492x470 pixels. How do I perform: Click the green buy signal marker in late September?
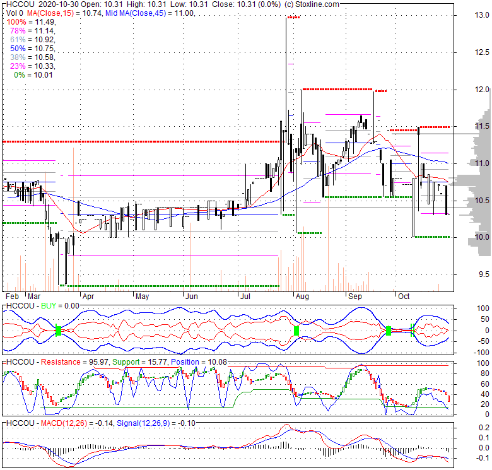[x=389, y=331]
